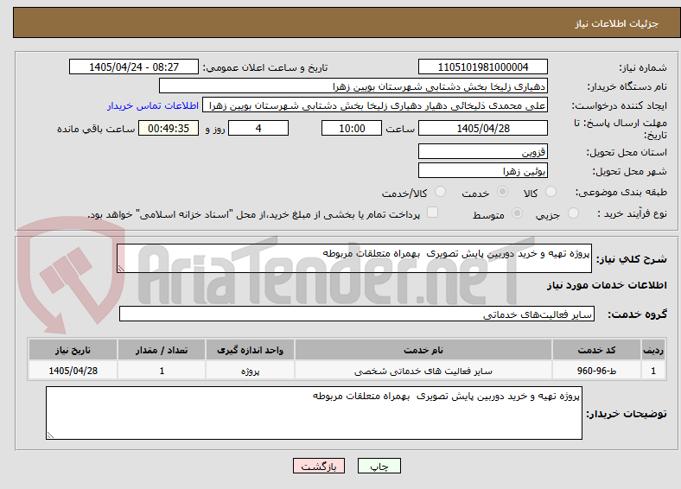Click the اطلاعات خدمات مورد نیاز section heading
This screenshot has height=489, width=681.
tap(607, 285)
